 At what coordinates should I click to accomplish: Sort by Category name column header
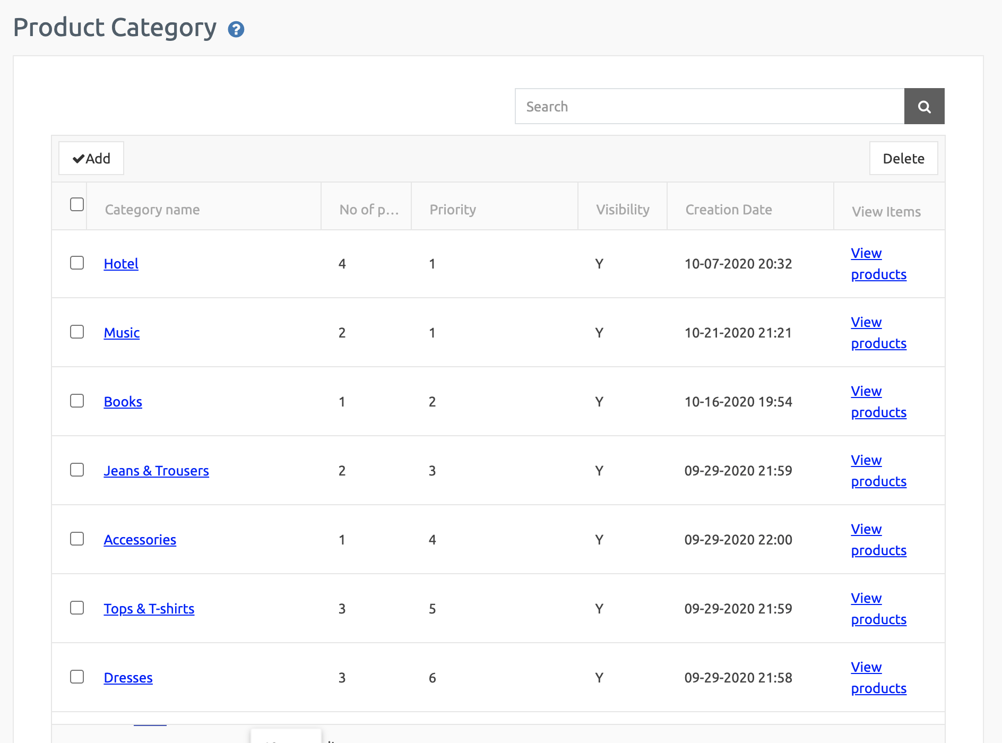[x=152, y=210]
